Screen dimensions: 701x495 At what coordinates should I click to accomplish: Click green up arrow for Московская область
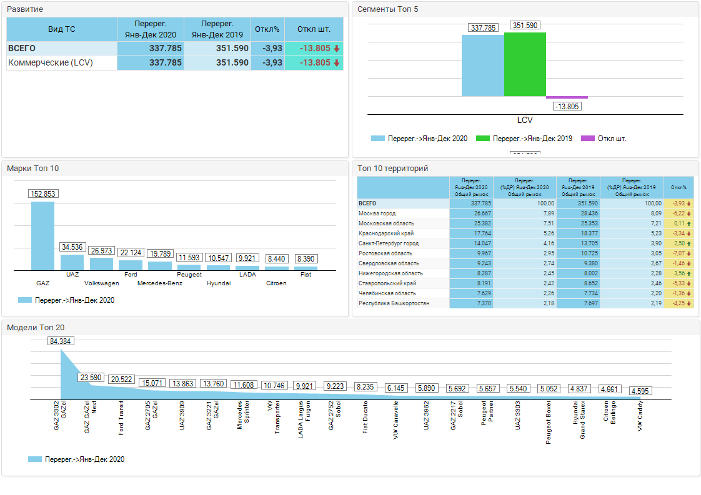[689, 223]
